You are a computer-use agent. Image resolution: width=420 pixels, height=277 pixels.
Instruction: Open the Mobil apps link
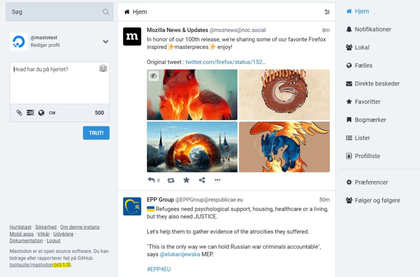click(x=21, y=234)
